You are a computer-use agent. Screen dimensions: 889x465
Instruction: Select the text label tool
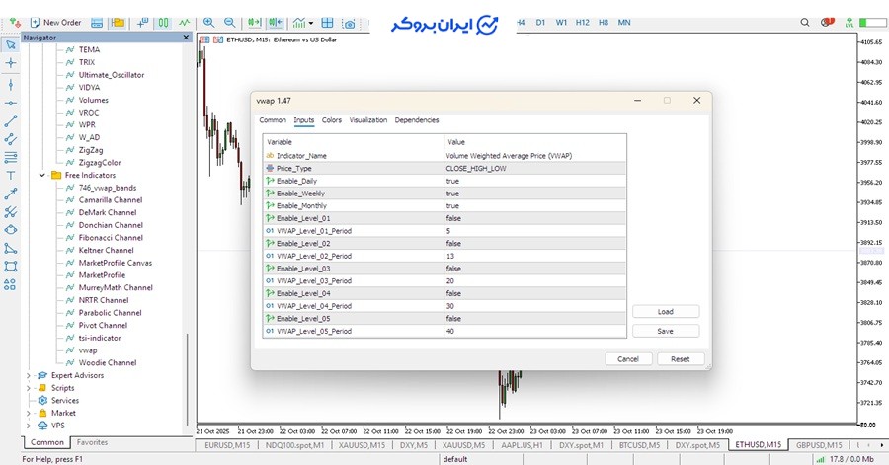tap(11, 174)
